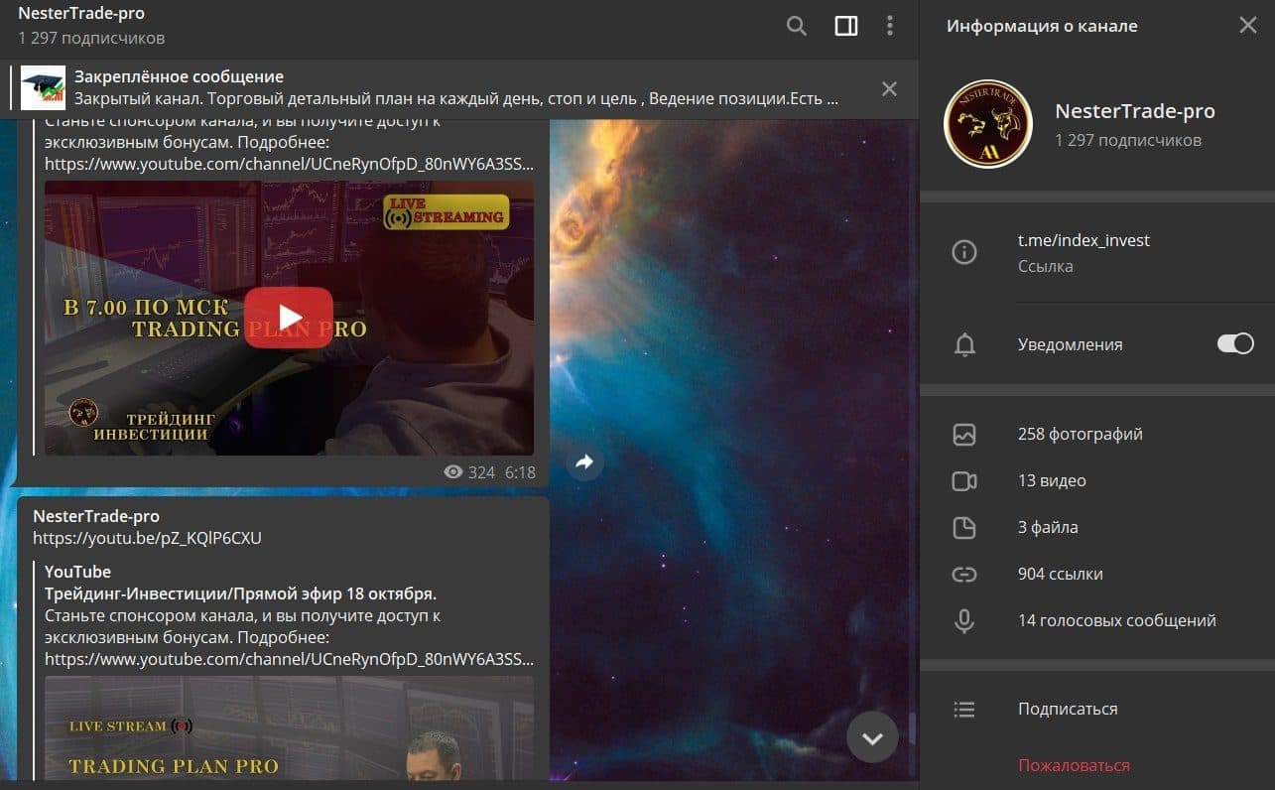1275x790 pixels.
Task: Dismiss the pinned message bar
Action: pos(889,88)
